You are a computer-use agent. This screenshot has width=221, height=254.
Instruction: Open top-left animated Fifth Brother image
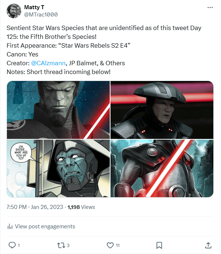[58, 110]
